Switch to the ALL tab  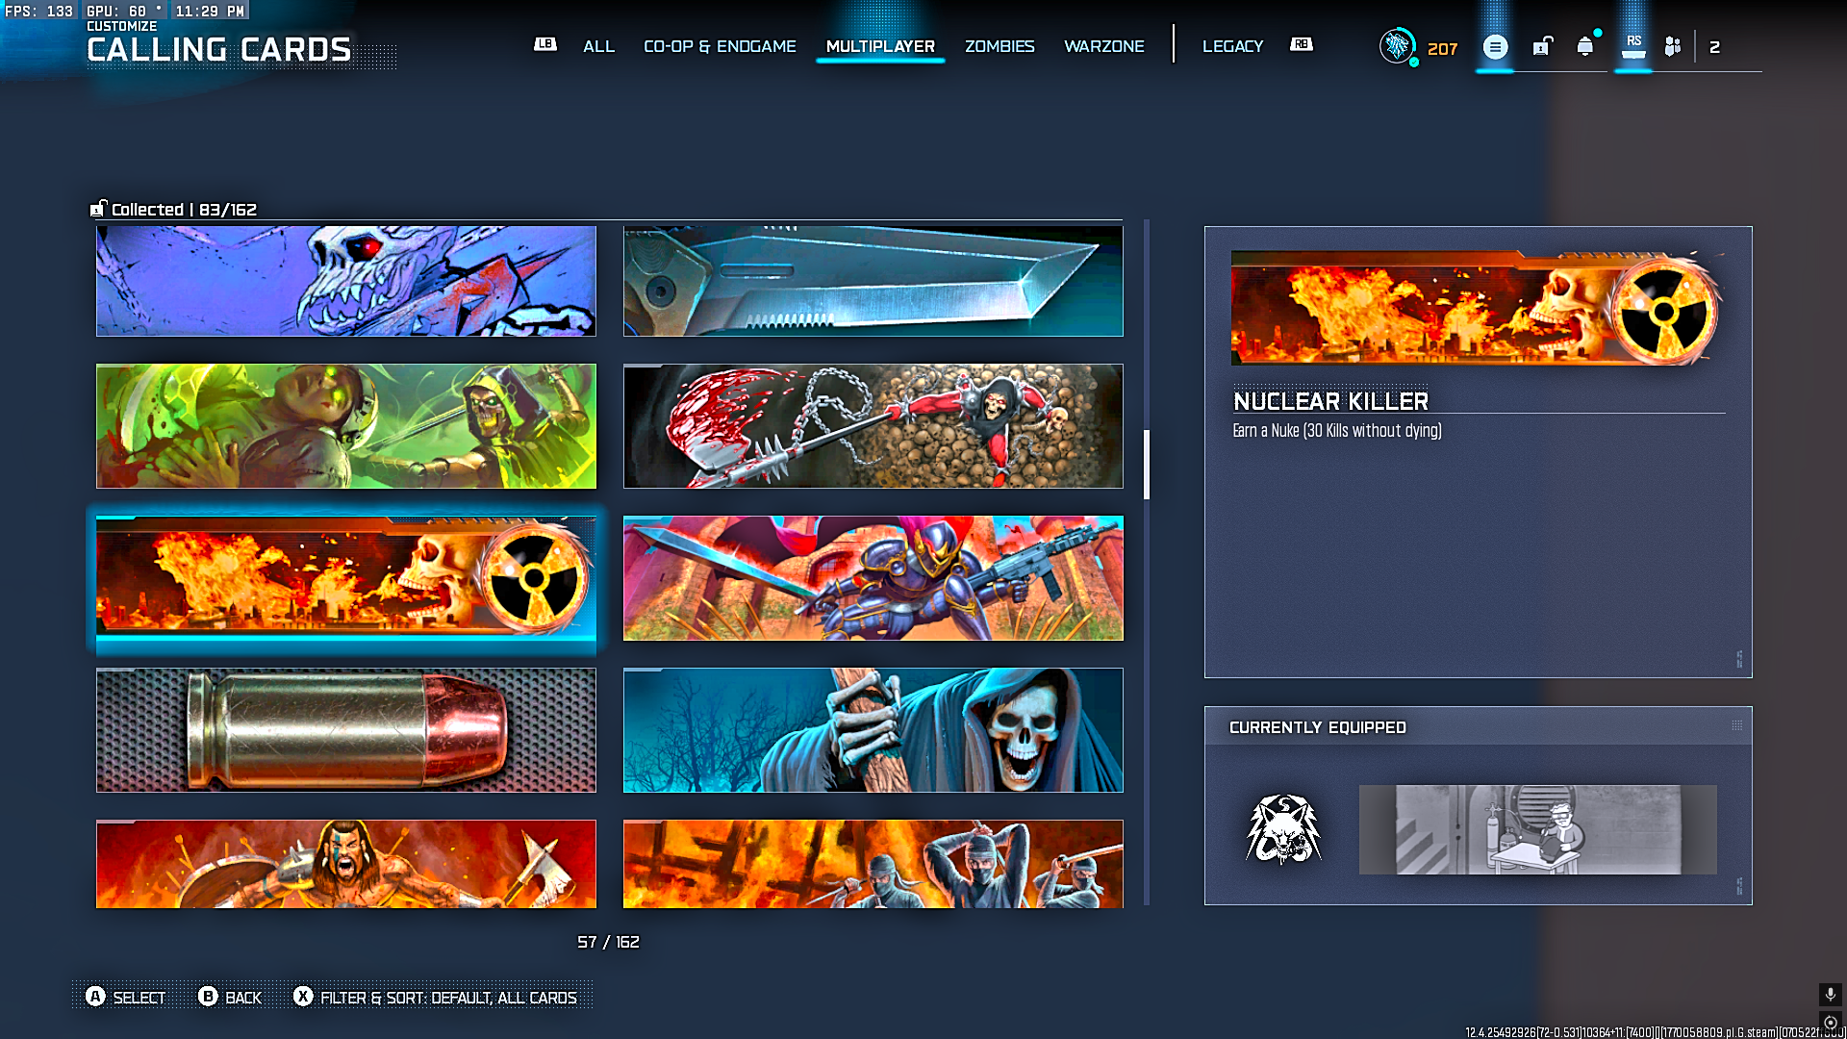pos(598,46)
